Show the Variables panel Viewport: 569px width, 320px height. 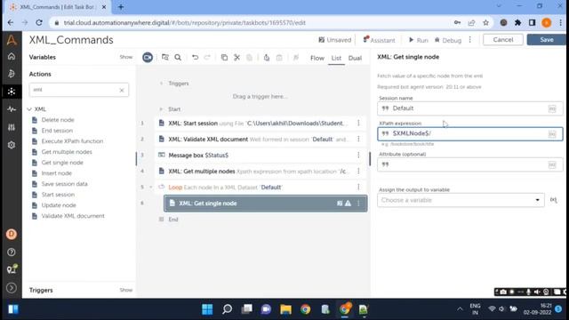click(126, 57)
